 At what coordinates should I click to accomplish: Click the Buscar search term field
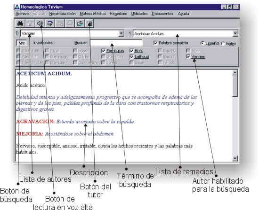coord(116,43)
